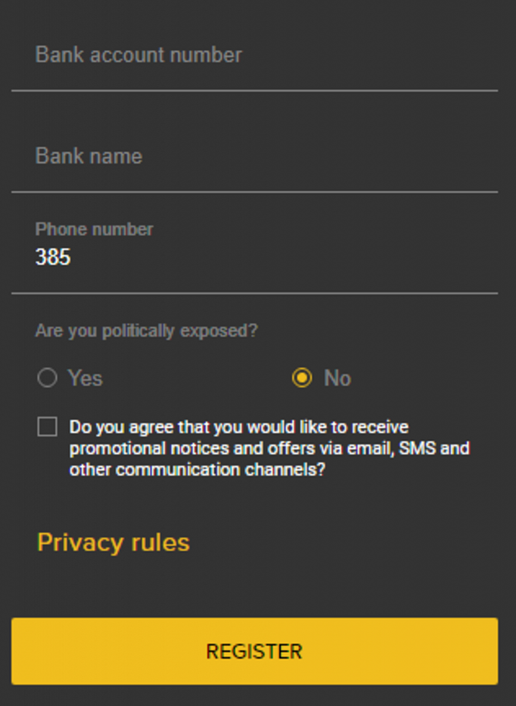Click the underline below Bank account number

tap(254, 91)
